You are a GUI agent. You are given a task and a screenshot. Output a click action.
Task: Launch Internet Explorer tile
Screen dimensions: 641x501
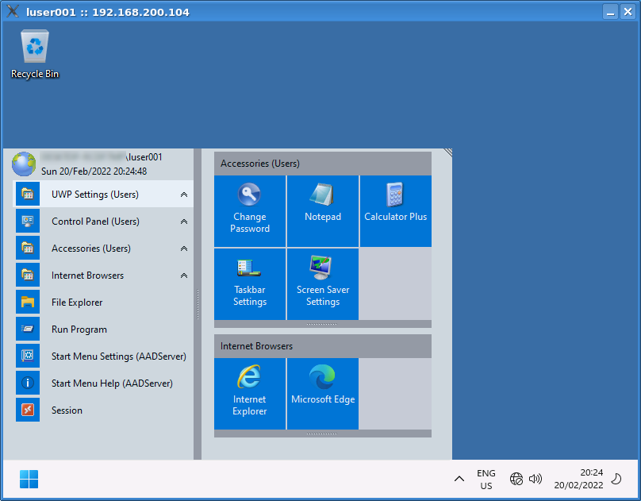tap(250, 393)
